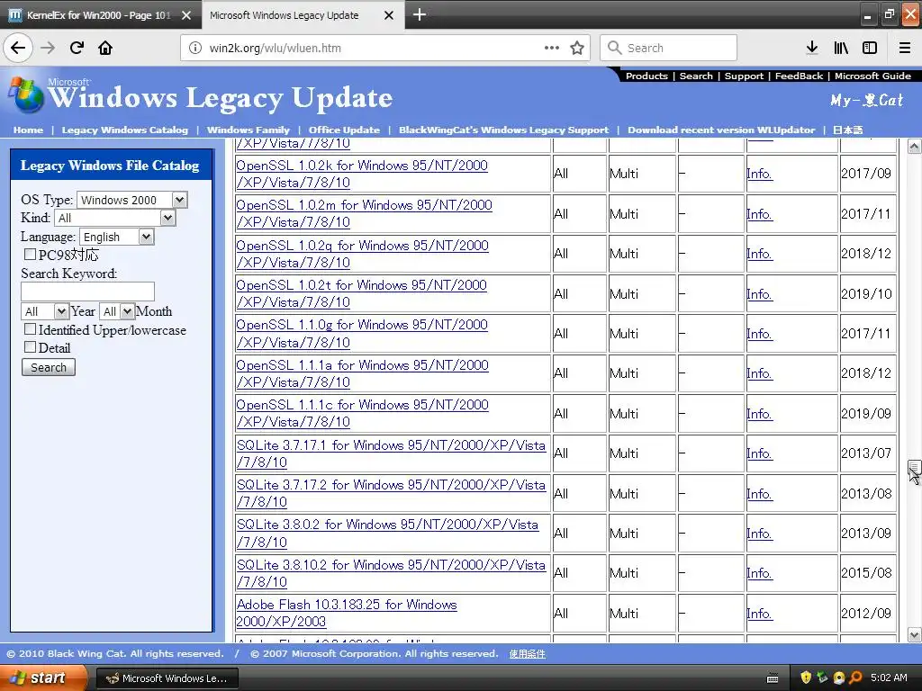Open the Firefox hamburger menu
The width and height of the screenshot is (922, 691).
point(904,48)
